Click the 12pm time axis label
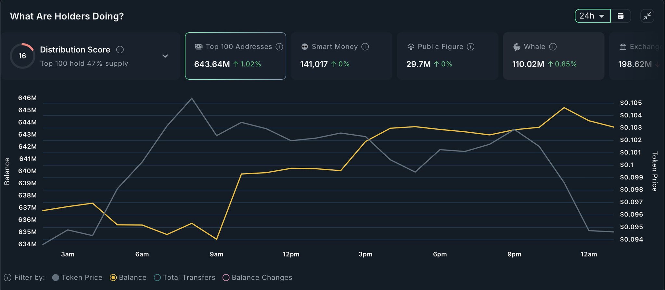 291,254
